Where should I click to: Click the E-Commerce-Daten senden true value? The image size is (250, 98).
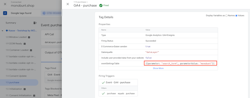tap(148, 46)
